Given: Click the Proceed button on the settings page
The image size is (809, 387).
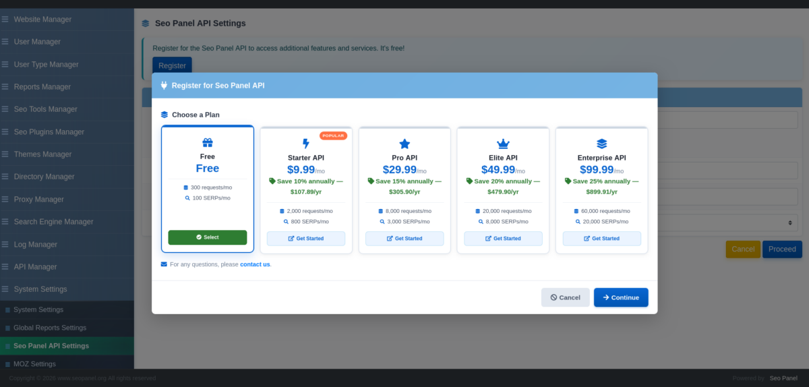Looking at the screenshot, I should point(783,249).
